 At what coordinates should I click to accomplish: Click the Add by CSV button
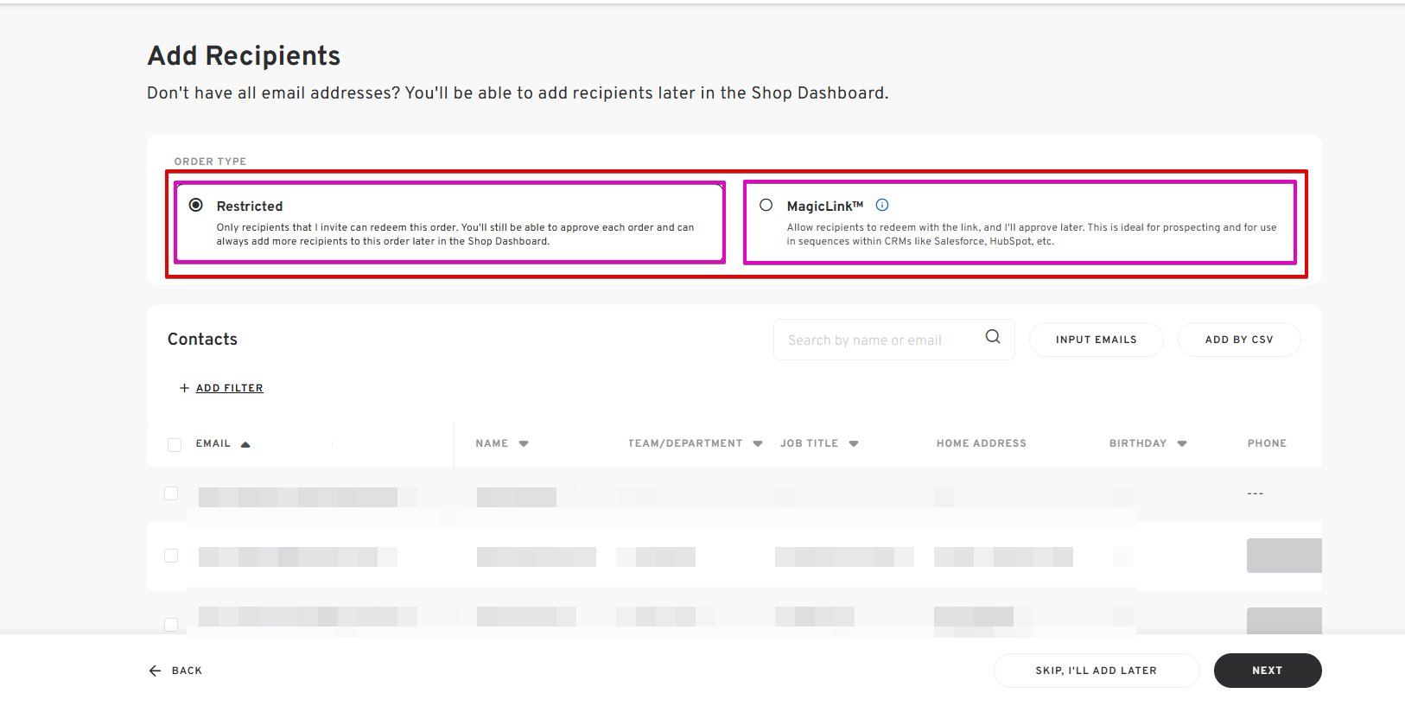pyautogui.click(x=1239, y=340)
